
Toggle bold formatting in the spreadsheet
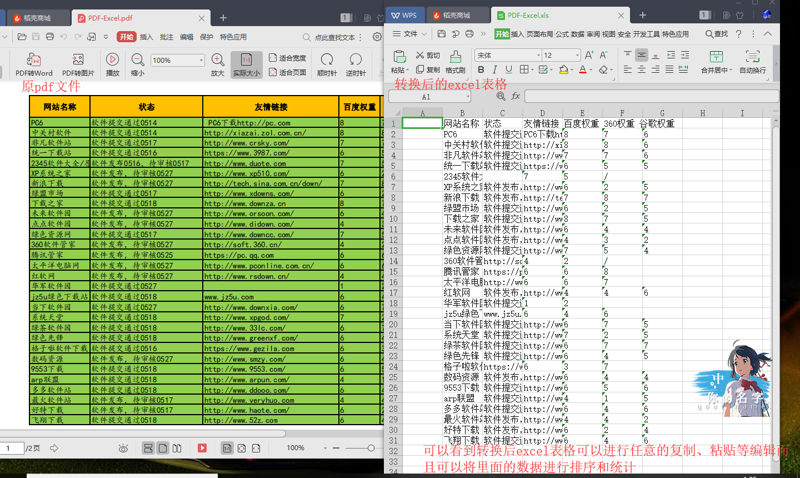click(481, 69)
